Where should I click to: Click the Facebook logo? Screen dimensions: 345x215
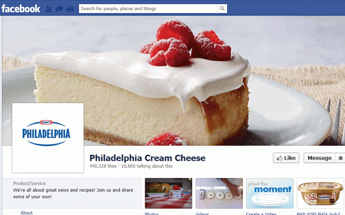[21, 9]
